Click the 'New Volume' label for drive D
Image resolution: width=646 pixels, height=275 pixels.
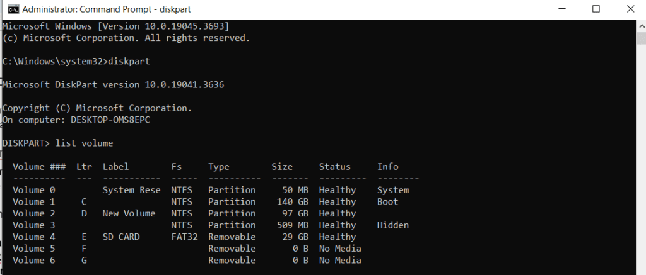coord(129,213)
